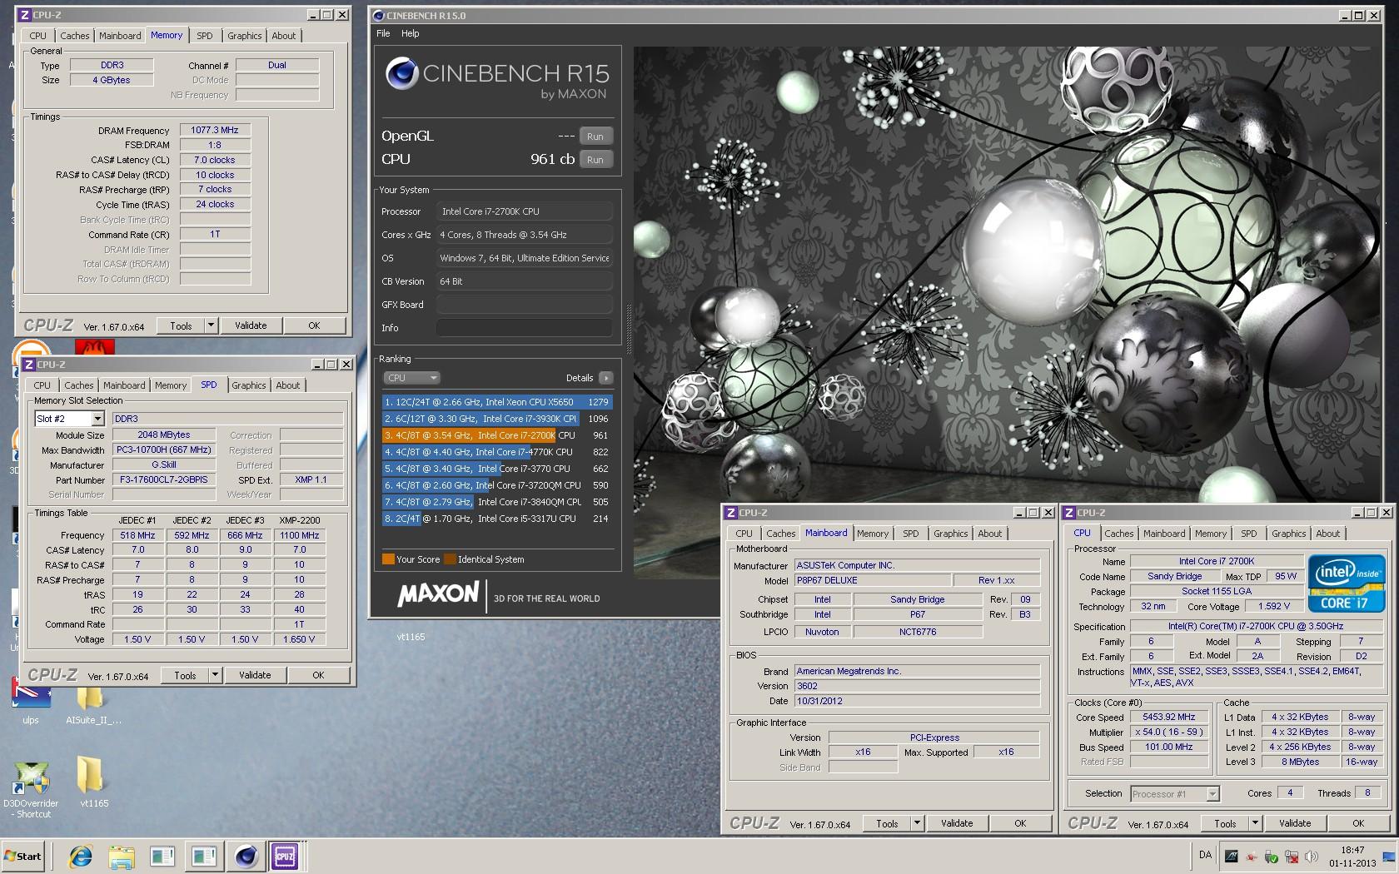Click the Details arrow button in Ranking
Screen dimensions: 1399x874
pyautogui.click(x=605, y=378)
